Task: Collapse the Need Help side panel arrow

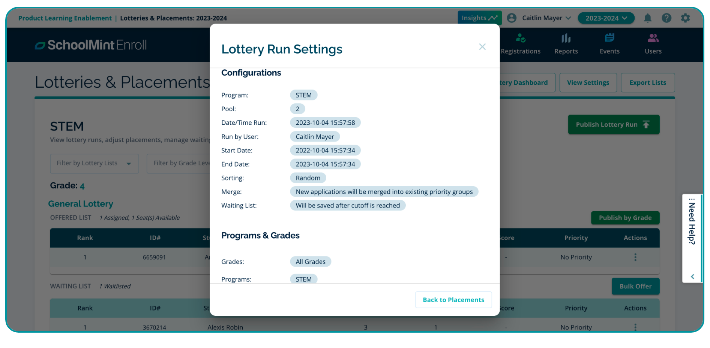Action: pos(692,276)
